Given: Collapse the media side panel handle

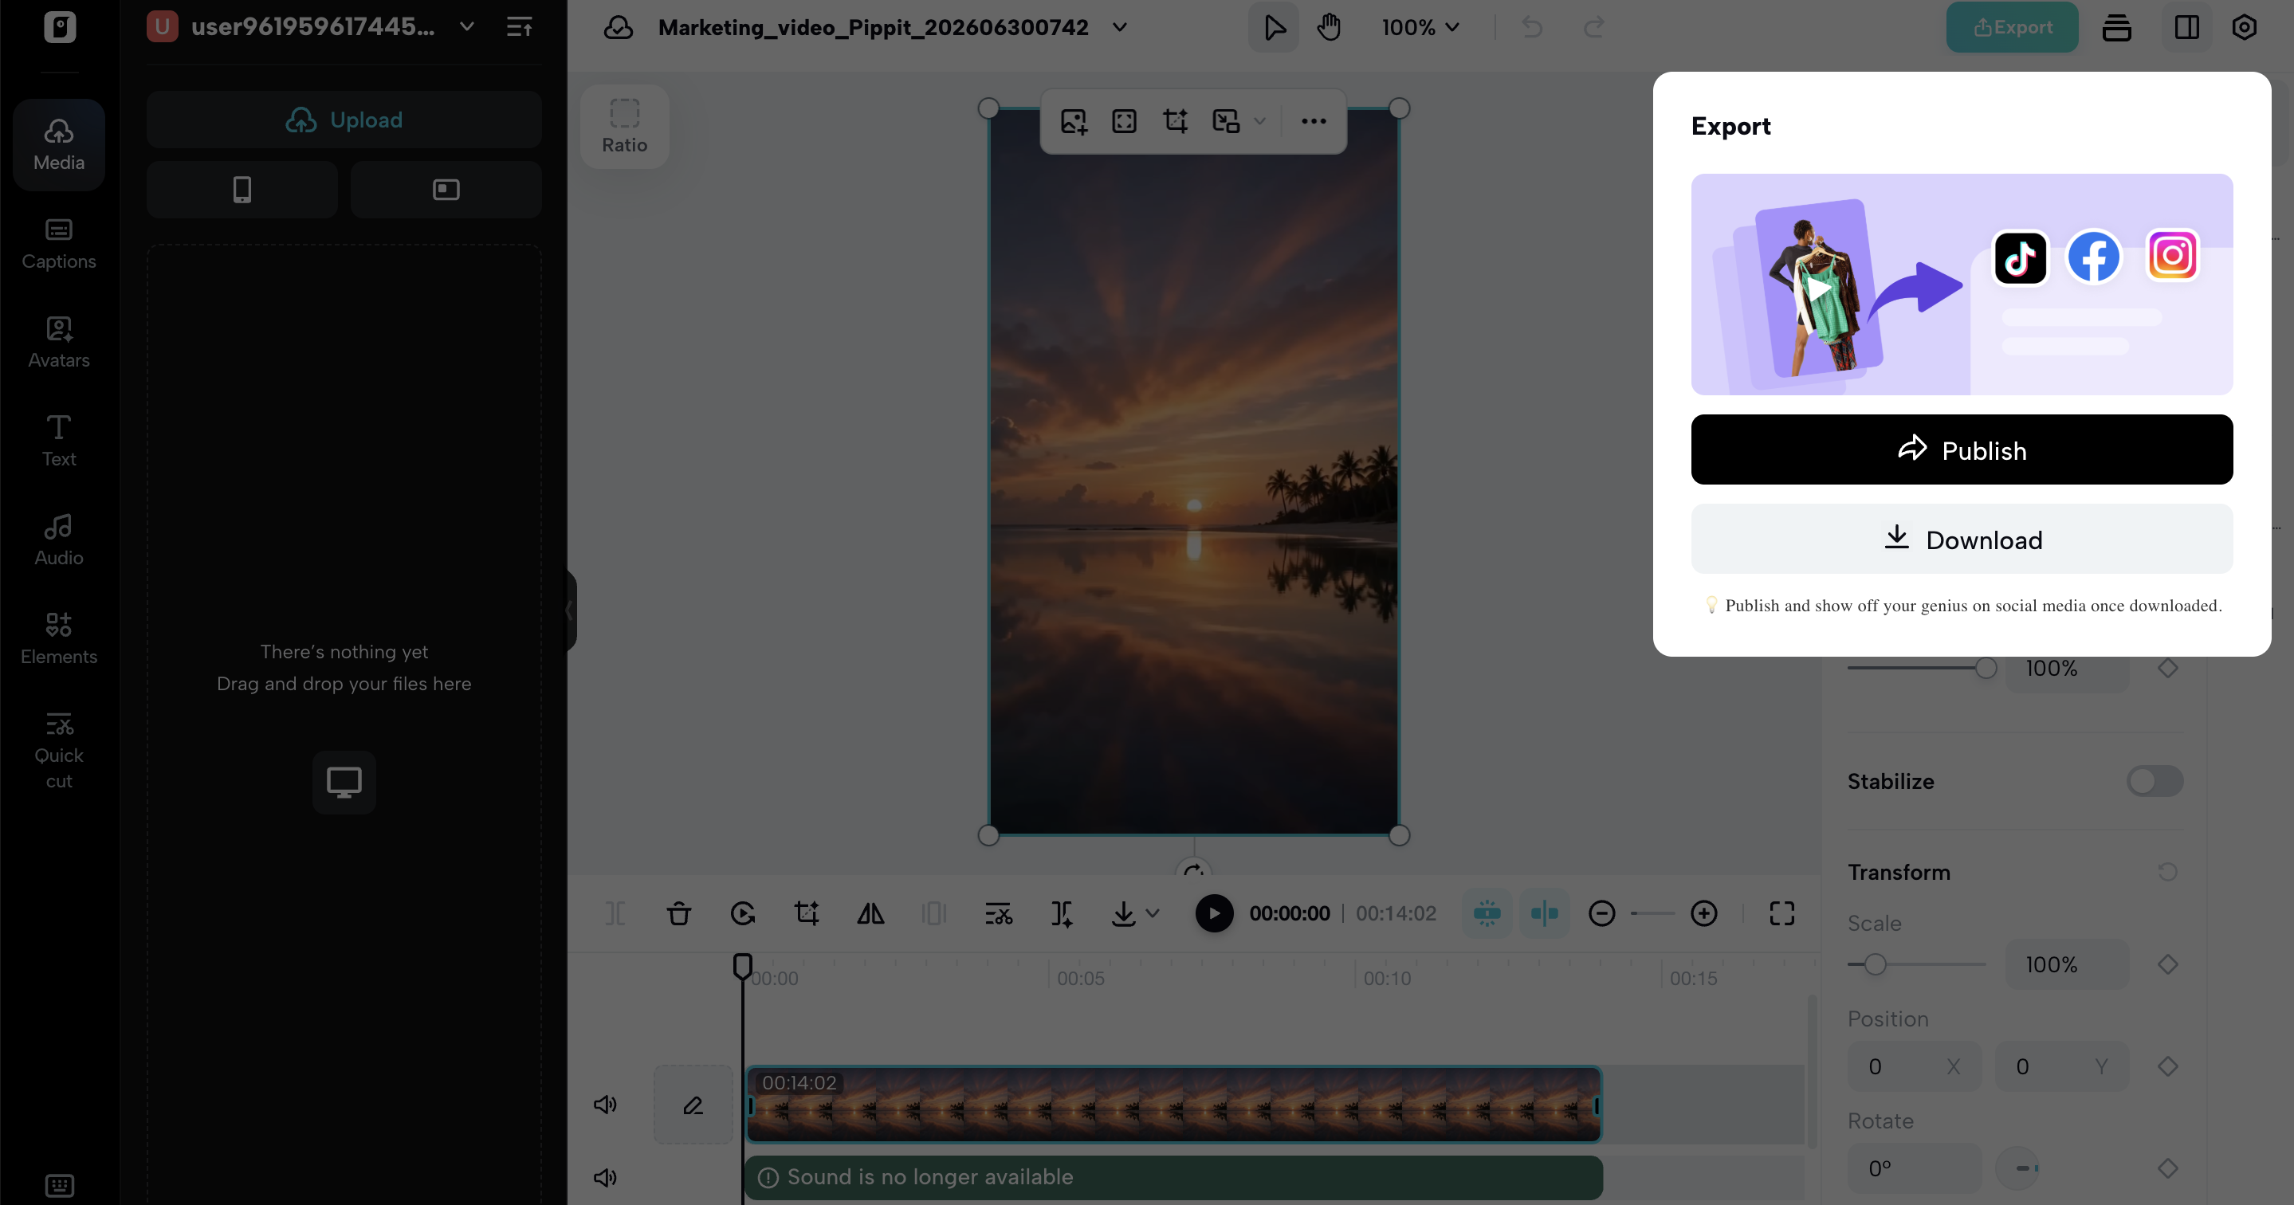Looking at the screenshot, I should click(570, 611).
